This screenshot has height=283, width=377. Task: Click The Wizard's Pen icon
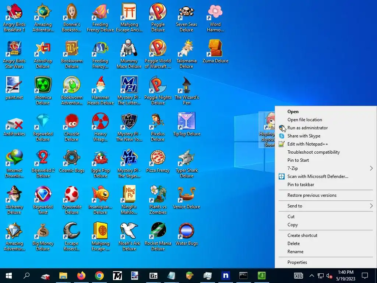186,85
